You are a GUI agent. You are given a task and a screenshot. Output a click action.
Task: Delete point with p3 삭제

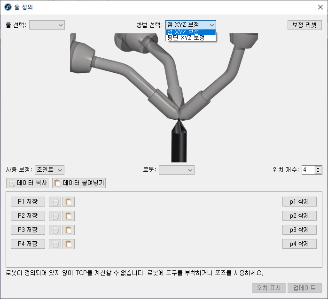tap(299, 230)
